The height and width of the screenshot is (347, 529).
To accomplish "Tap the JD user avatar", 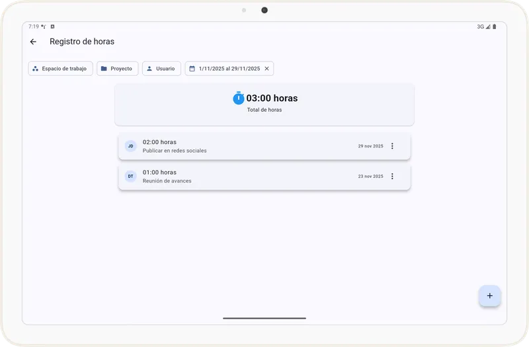I will [x=130, y=146].
